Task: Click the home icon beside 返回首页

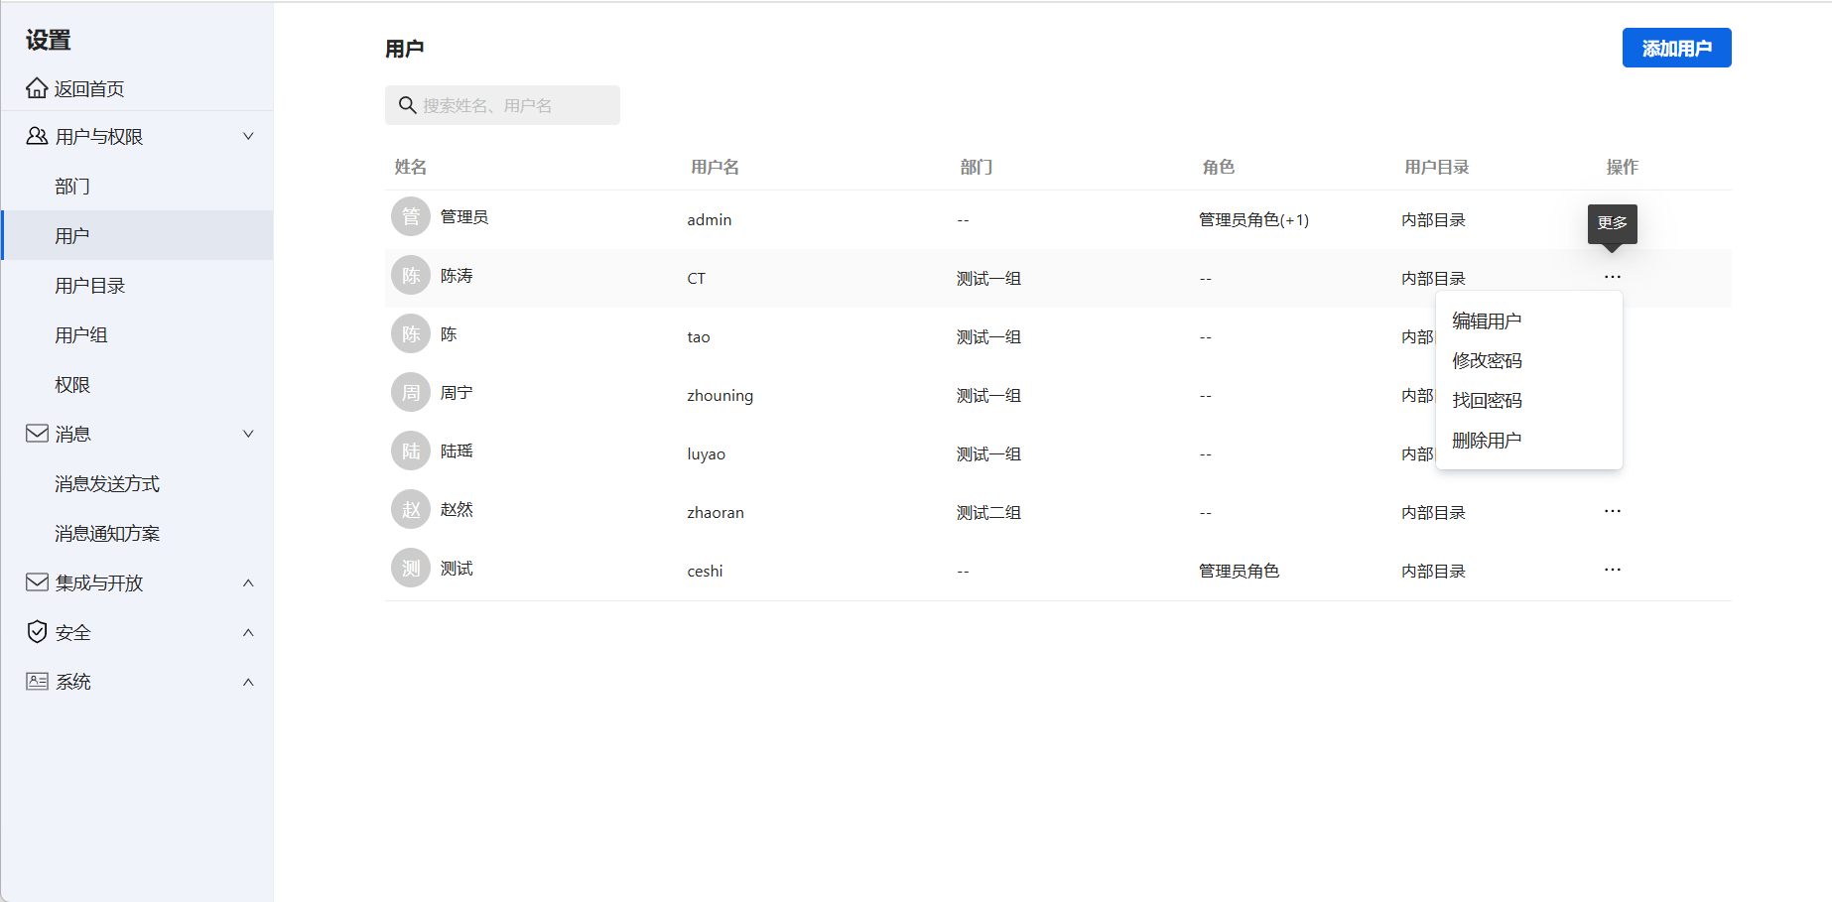Action: [36, 88]
